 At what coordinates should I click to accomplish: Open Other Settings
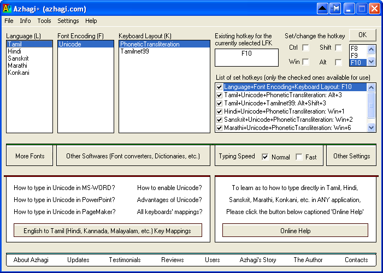351,156
